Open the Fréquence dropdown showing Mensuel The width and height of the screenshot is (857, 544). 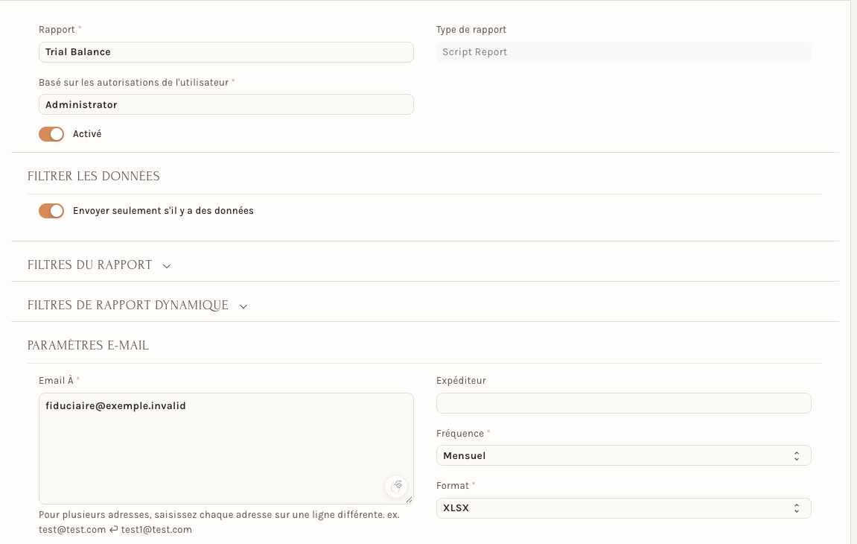tap(624, 455)
